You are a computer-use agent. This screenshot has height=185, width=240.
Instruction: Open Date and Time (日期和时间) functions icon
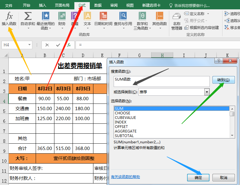[x=103, y=16]
